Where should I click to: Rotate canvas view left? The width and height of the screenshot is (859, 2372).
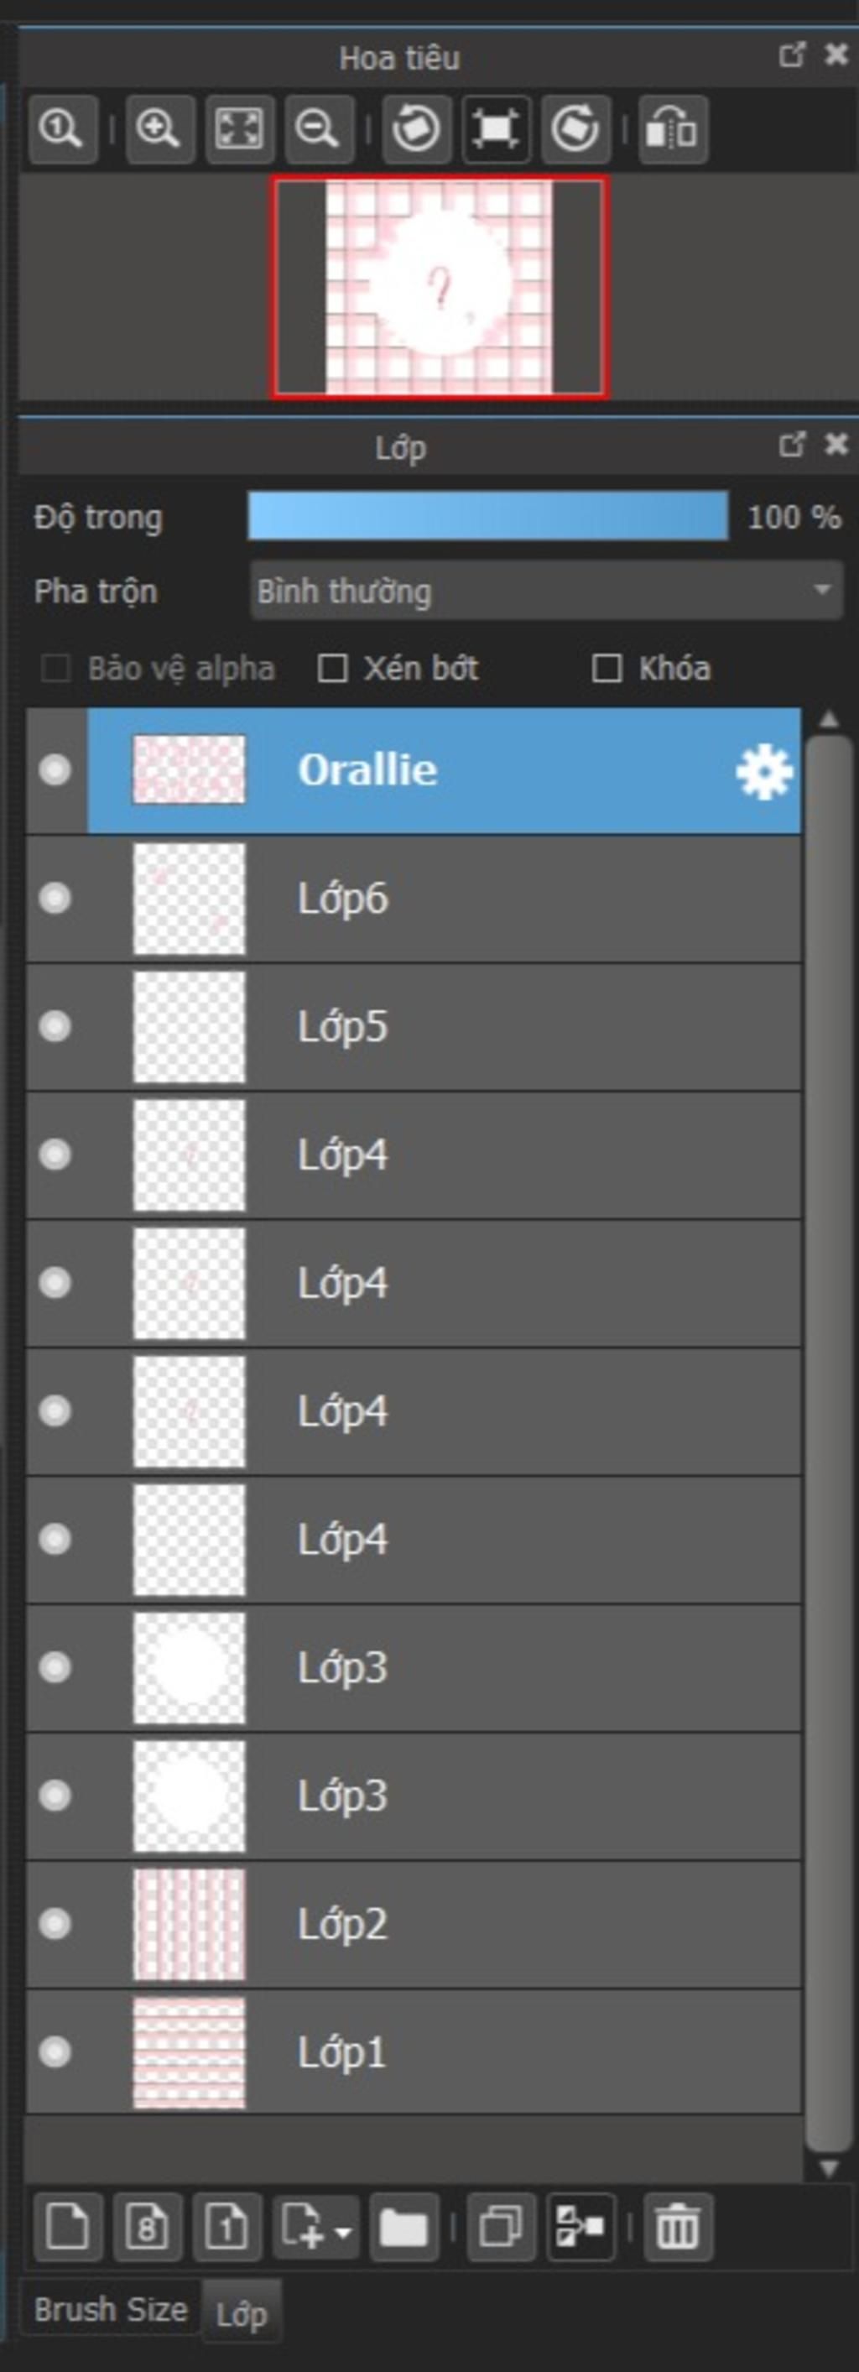(416, 129)
